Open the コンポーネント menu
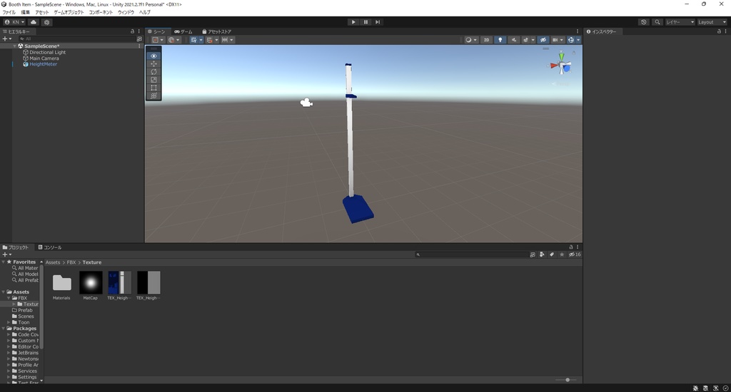 point(101,12)
